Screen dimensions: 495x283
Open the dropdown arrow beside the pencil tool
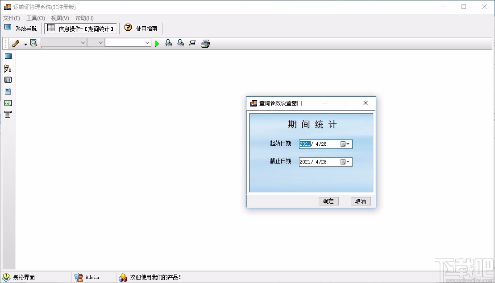pos(25,43)
